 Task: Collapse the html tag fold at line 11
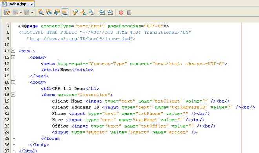coord(13,51)
